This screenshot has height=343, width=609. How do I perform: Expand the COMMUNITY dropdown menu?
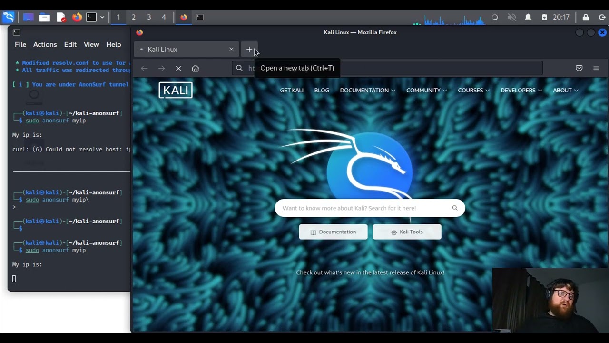tap(426, 90)
